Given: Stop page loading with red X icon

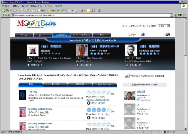Looking at the screenshot, I should tap(22, 11).
